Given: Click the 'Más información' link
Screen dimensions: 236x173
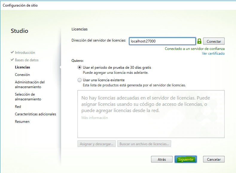Looking at the screenshot, I should [x=95, y=118].
